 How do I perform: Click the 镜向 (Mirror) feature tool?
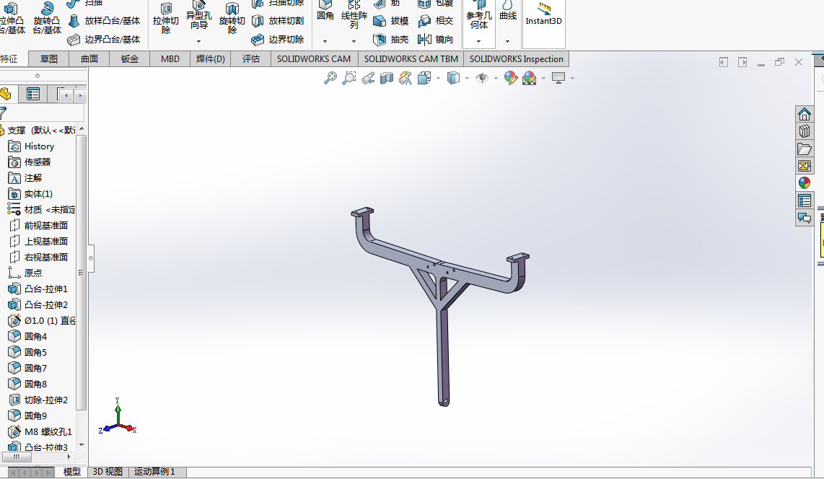pyautogui.click(x=437, y=40)
